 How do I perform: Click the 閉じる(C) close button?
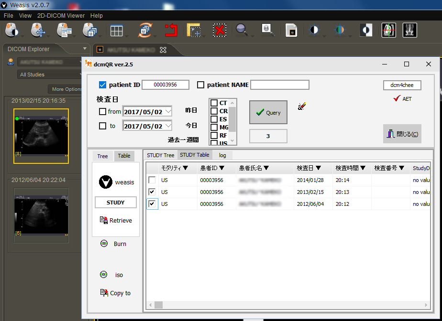coord(402,134)
